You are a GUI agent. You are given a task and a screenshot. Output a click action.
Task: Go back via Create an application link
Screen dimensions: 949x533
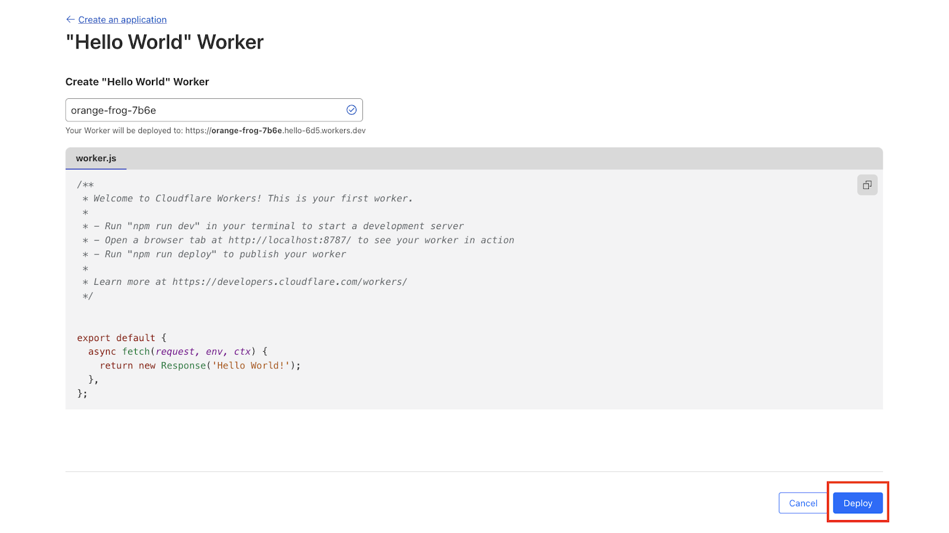click(x=122, y=20)
